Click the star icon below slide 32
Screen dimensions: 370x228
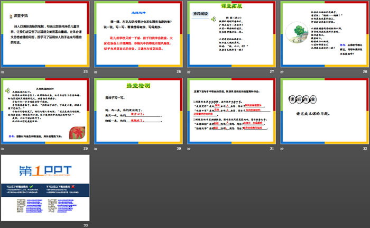click(282, 149)
